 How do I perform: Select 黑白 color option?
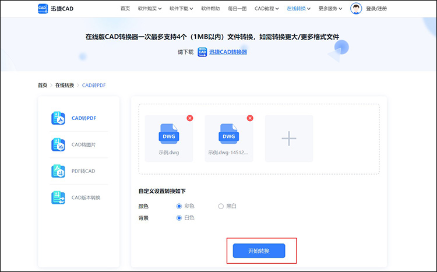click(x=221, y=206)
